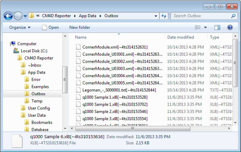Focus the Search Outbox field
Screen dimensions: 241x152
(204, 16)
